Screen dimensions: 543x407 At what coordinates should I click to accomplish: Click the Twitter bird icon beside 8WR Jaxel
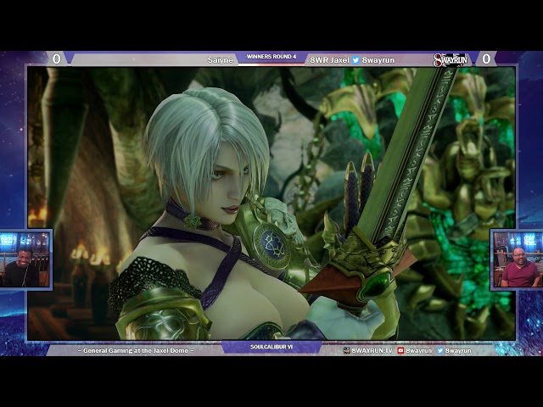click(355, 60)
